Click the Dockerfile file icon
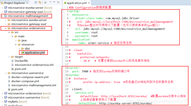This screenshot has width=191, height=106. tap(12, 61)
